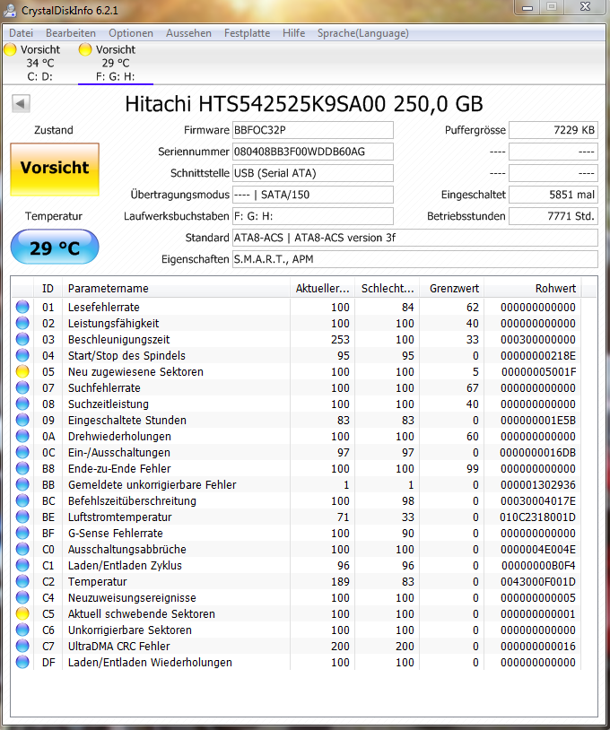Click the blue status icon for Befehlszeitüberschreitung
Screen dimensions: 610x730
point(22,500)
